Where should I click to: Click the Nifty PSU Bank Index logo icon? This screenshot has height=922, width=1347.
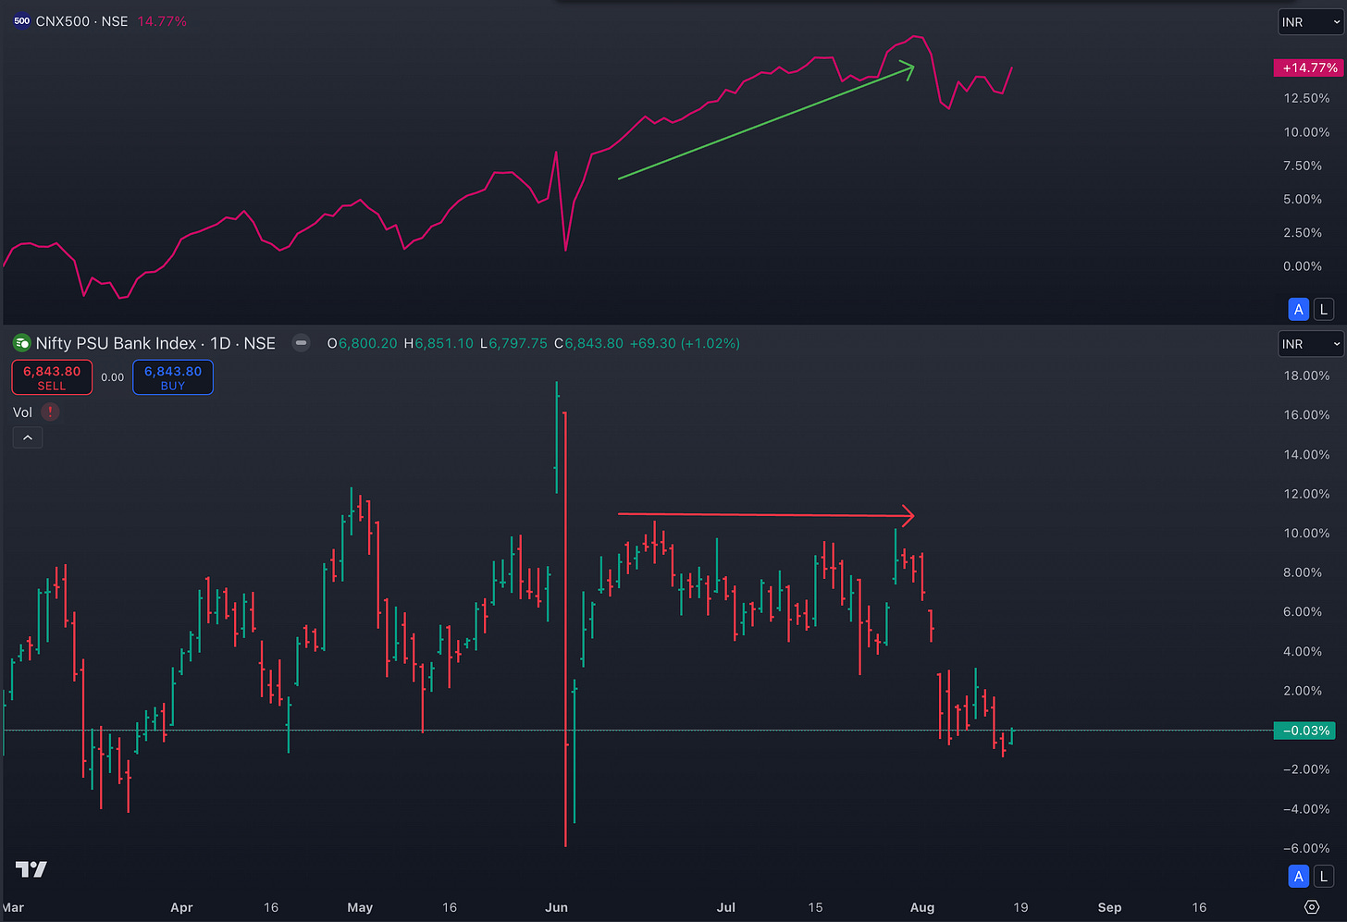click(22, 343)
